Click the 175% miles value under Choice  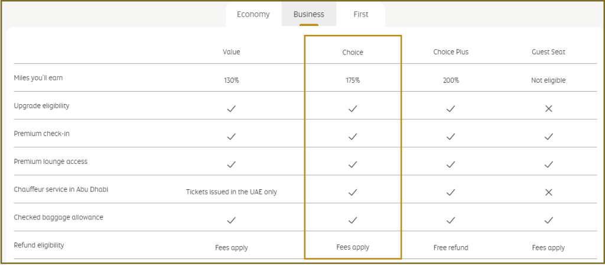click(353, 80)
